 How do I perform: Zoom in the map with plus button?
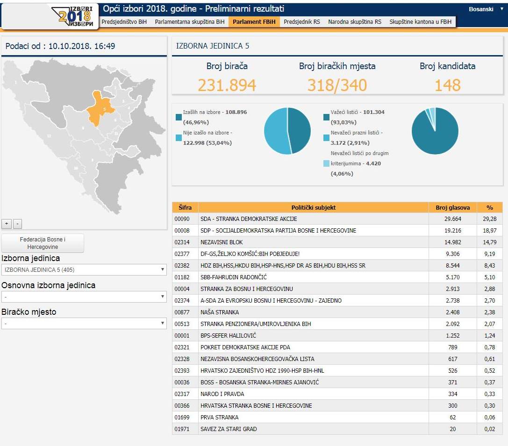click(x=7, y=224)
